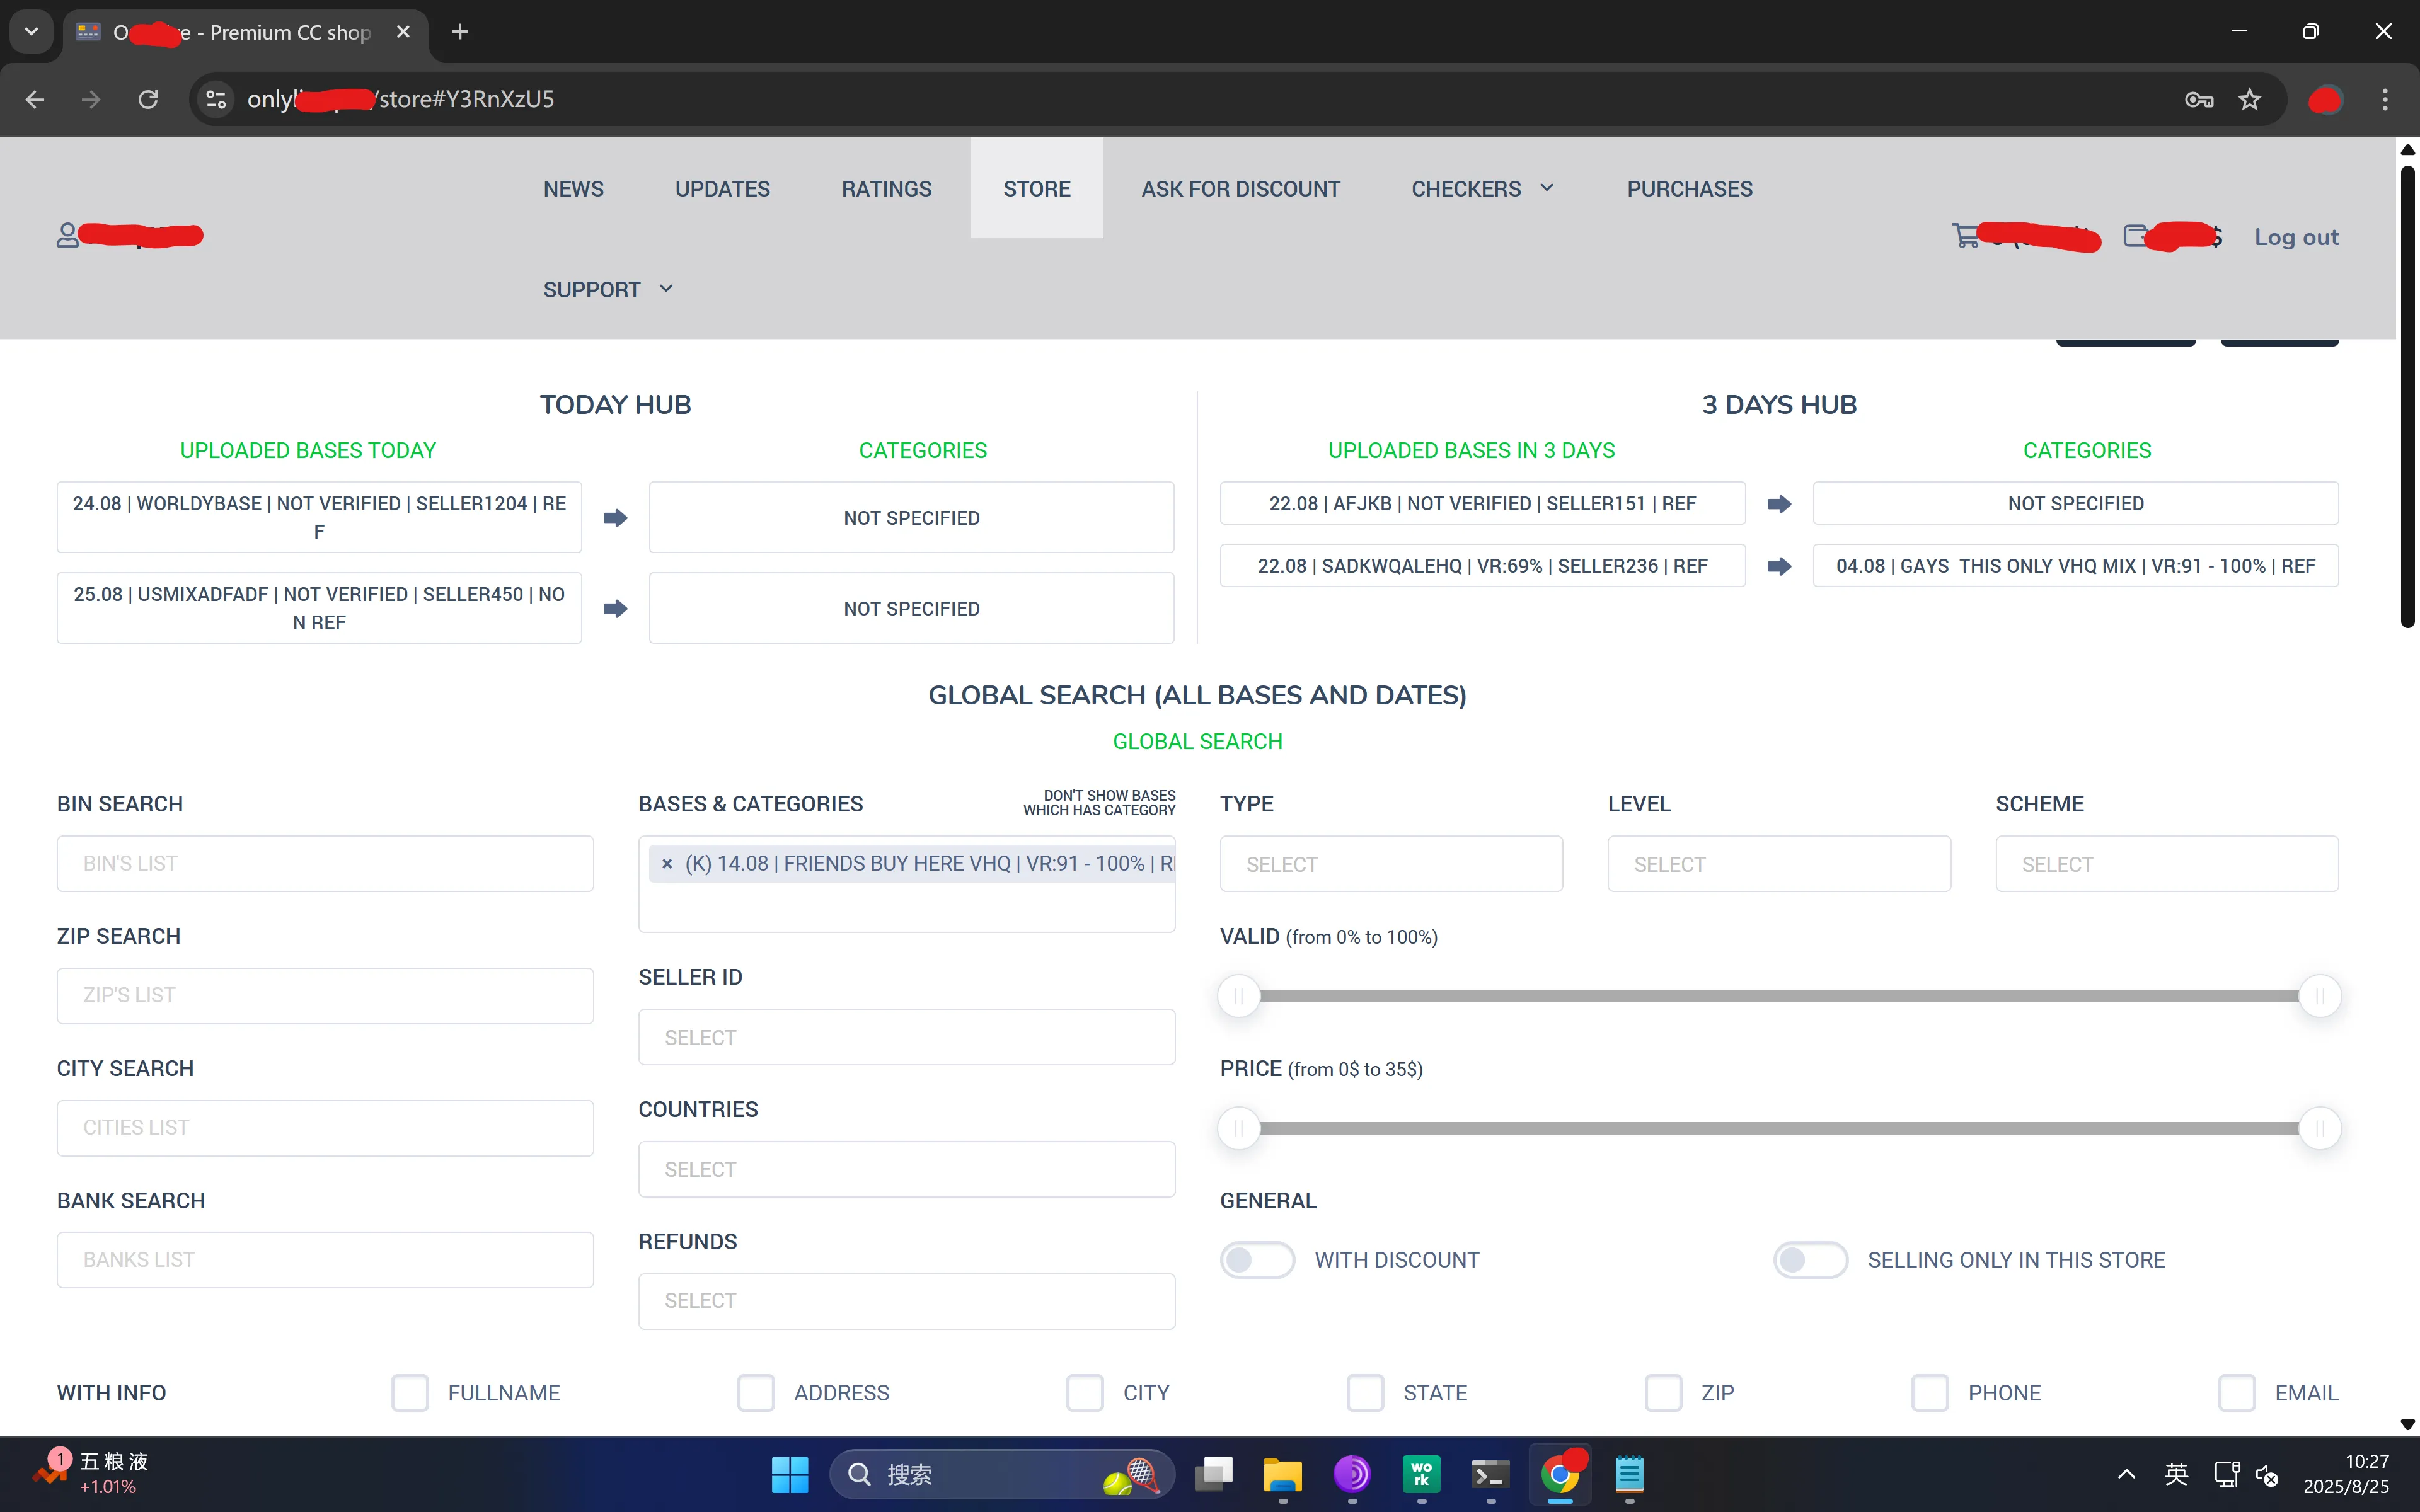Open Task View on the taskbar
Image resolution: width=2420 pixels, height=1512 pixels.
[1214, 1474]
